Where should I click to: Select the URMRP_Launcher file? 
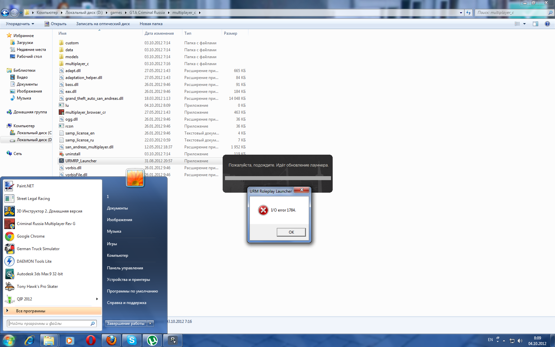81,161
